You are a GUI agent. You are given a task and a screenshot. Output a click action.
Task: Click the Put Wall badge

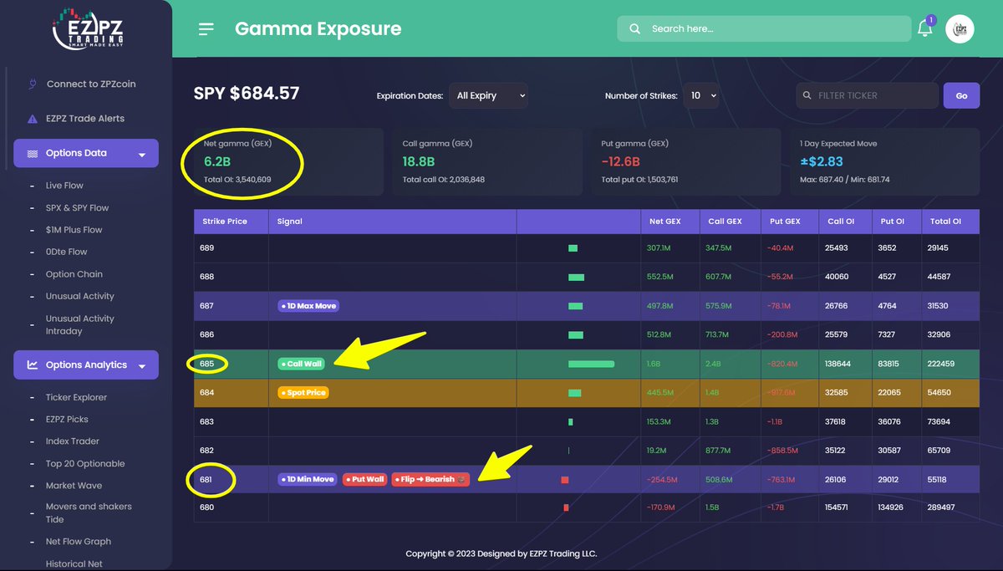[364, 479]
